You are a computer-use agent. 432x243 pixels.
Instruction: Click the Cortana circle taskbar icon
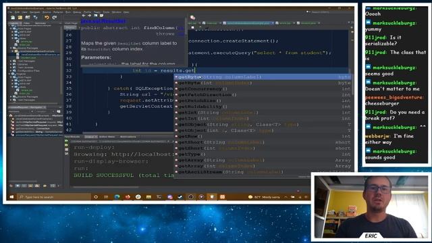pyautogui.click(x=96, y=197)
